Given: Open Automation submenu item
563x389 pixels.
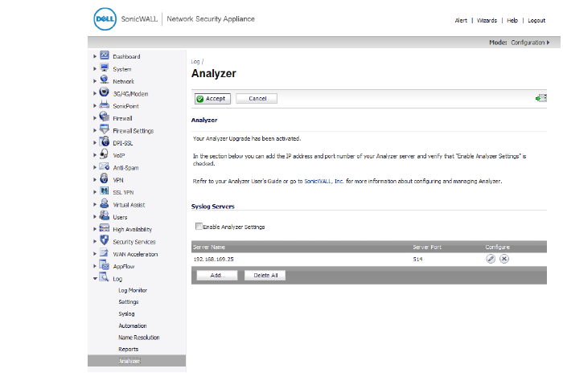Looking at the screenshot, I should point(133,326).
